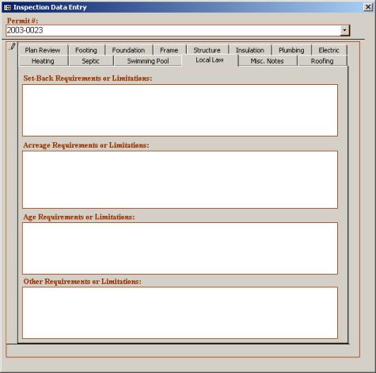Go to the Swimming Pool tab
Image resolution: width=376 pixels, height=373 pixels.
[x=148, y=61]
